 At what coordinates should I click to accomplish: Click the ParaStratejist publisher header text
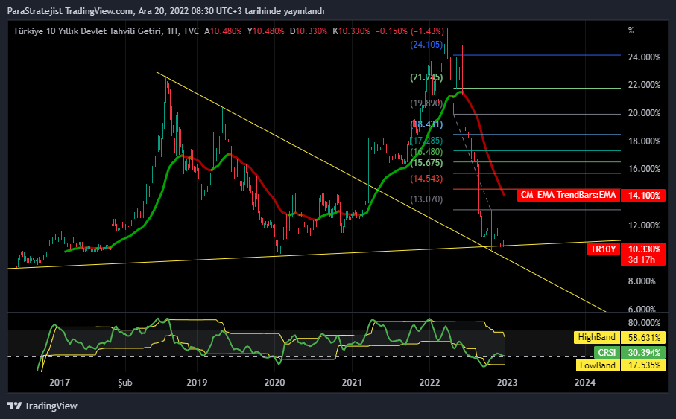[35, 11]
